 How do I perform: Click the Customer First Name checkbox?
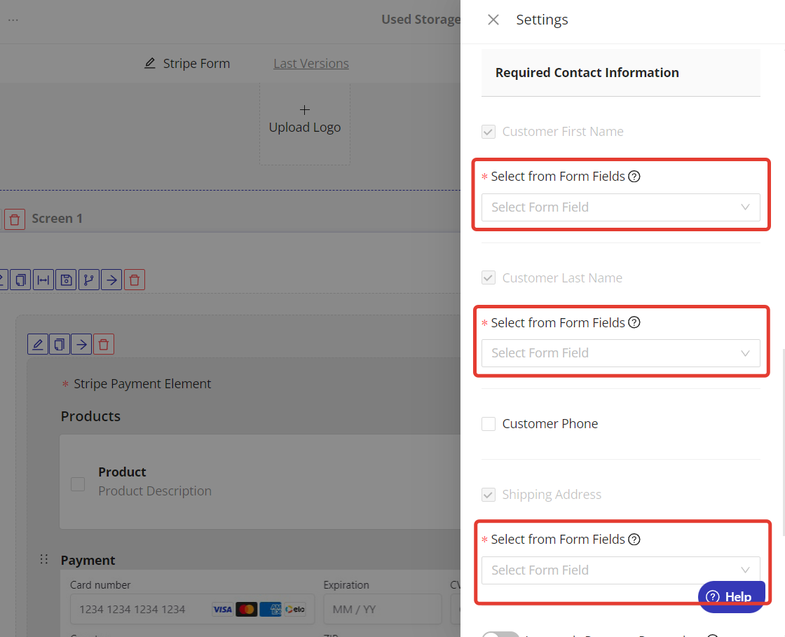click(489, 132)
